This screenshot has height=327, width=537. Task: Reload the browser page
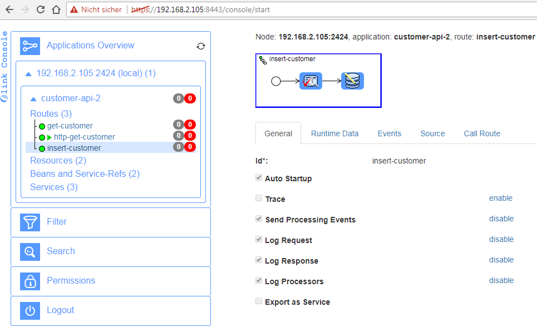pos(41,9)
